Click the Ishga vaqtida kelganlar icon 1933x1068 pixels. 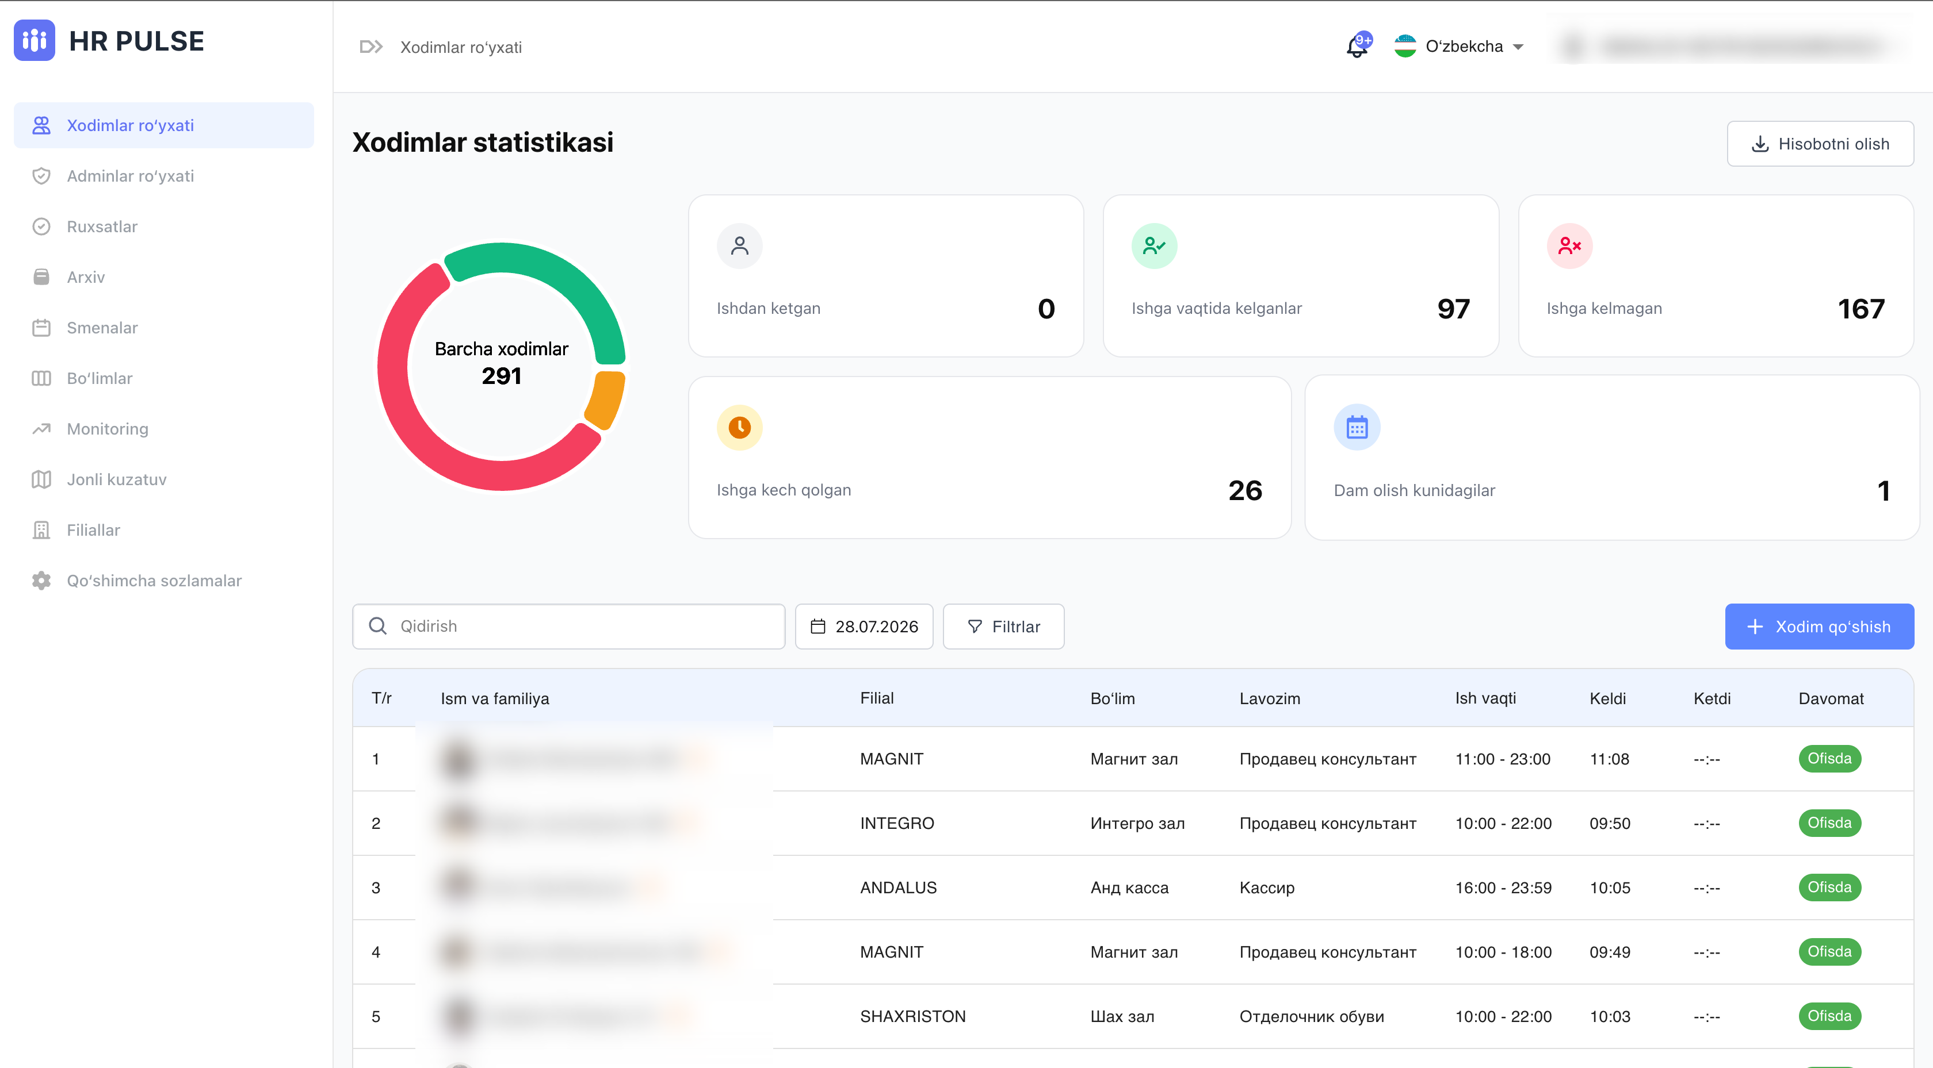click(1154, 246)
